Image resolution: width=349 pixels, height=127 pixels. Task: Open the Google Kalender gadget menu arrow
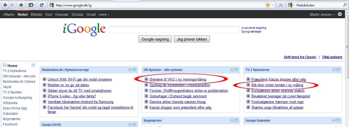click(334, 121)
